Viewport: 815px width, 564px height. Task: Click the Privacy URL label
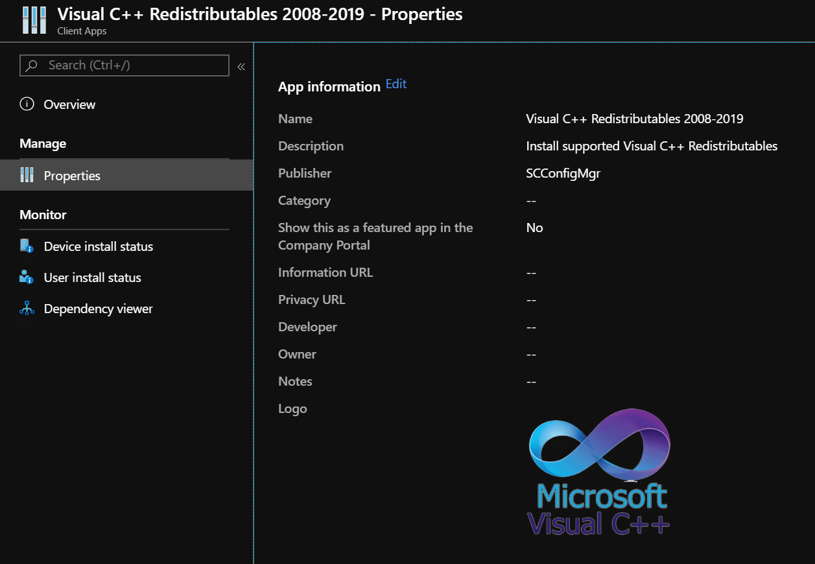(x=311, y=300)
